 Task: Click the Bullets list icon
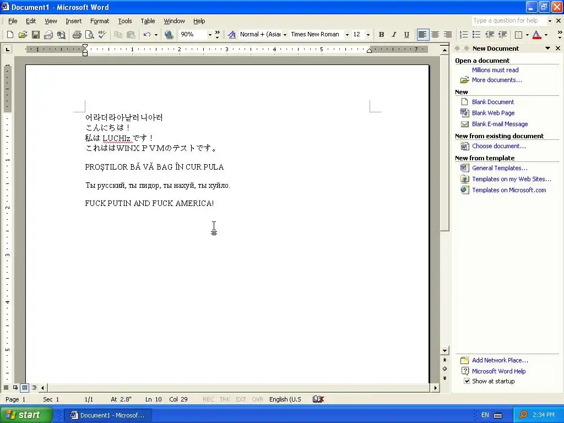click(x=476, y=35)
